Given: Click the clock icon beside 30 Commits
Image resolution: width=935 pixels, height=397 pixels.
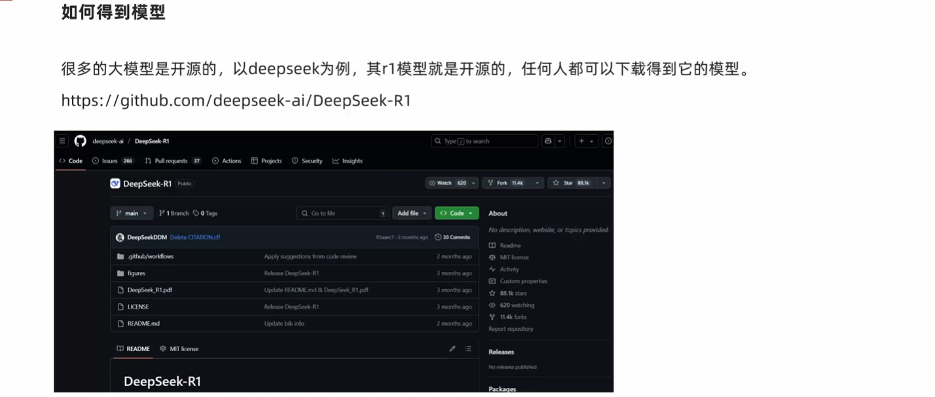Looking at the screenshot, I should pyautogui.click(x=438, y=237).
